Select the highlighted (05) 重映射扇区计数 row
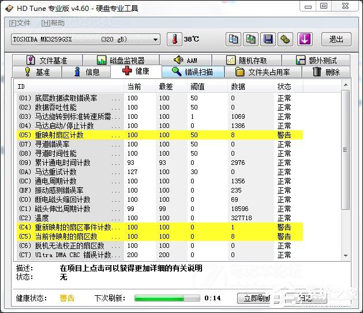Image resolution: width=363 pixels, height=313 pixels. pyautogui.click(x=160, y=135)
